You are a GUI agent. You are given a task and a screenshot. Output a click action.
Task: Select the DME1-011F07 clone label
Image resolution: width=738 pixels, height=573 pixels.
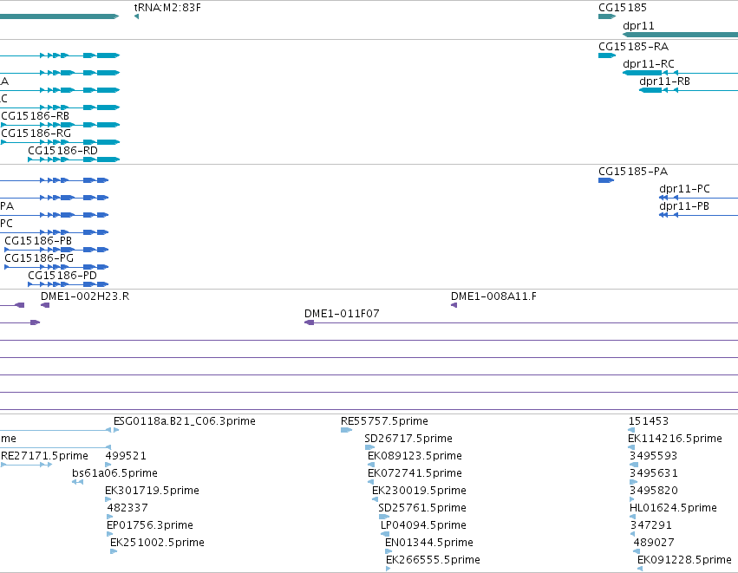(342, 314)
